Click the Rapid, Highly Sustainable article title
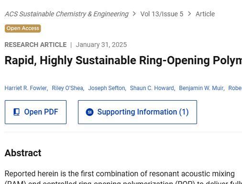242x184 pixels. tap(123, 61)
